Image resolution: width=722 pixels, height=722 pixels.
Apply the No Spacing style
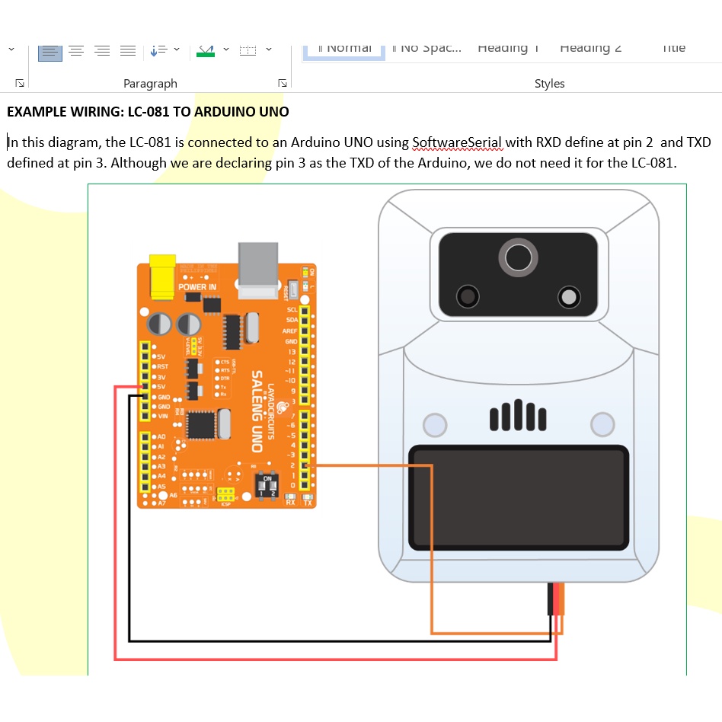pyautogui.click(x=426, y=48)
